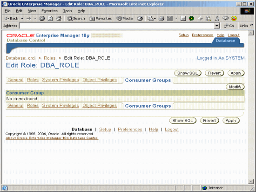Expand the Address bar dropdown arrow
Screen dimensions: 256x192
pyautogui.click(x=216, y=26)
